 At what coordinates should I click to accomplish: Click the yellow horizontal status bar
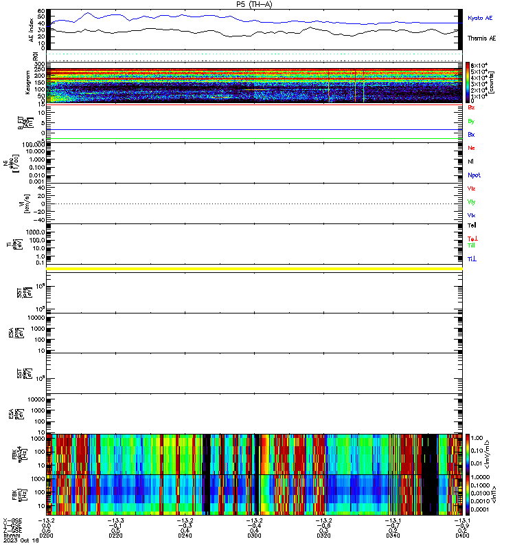tap(254, 269)
